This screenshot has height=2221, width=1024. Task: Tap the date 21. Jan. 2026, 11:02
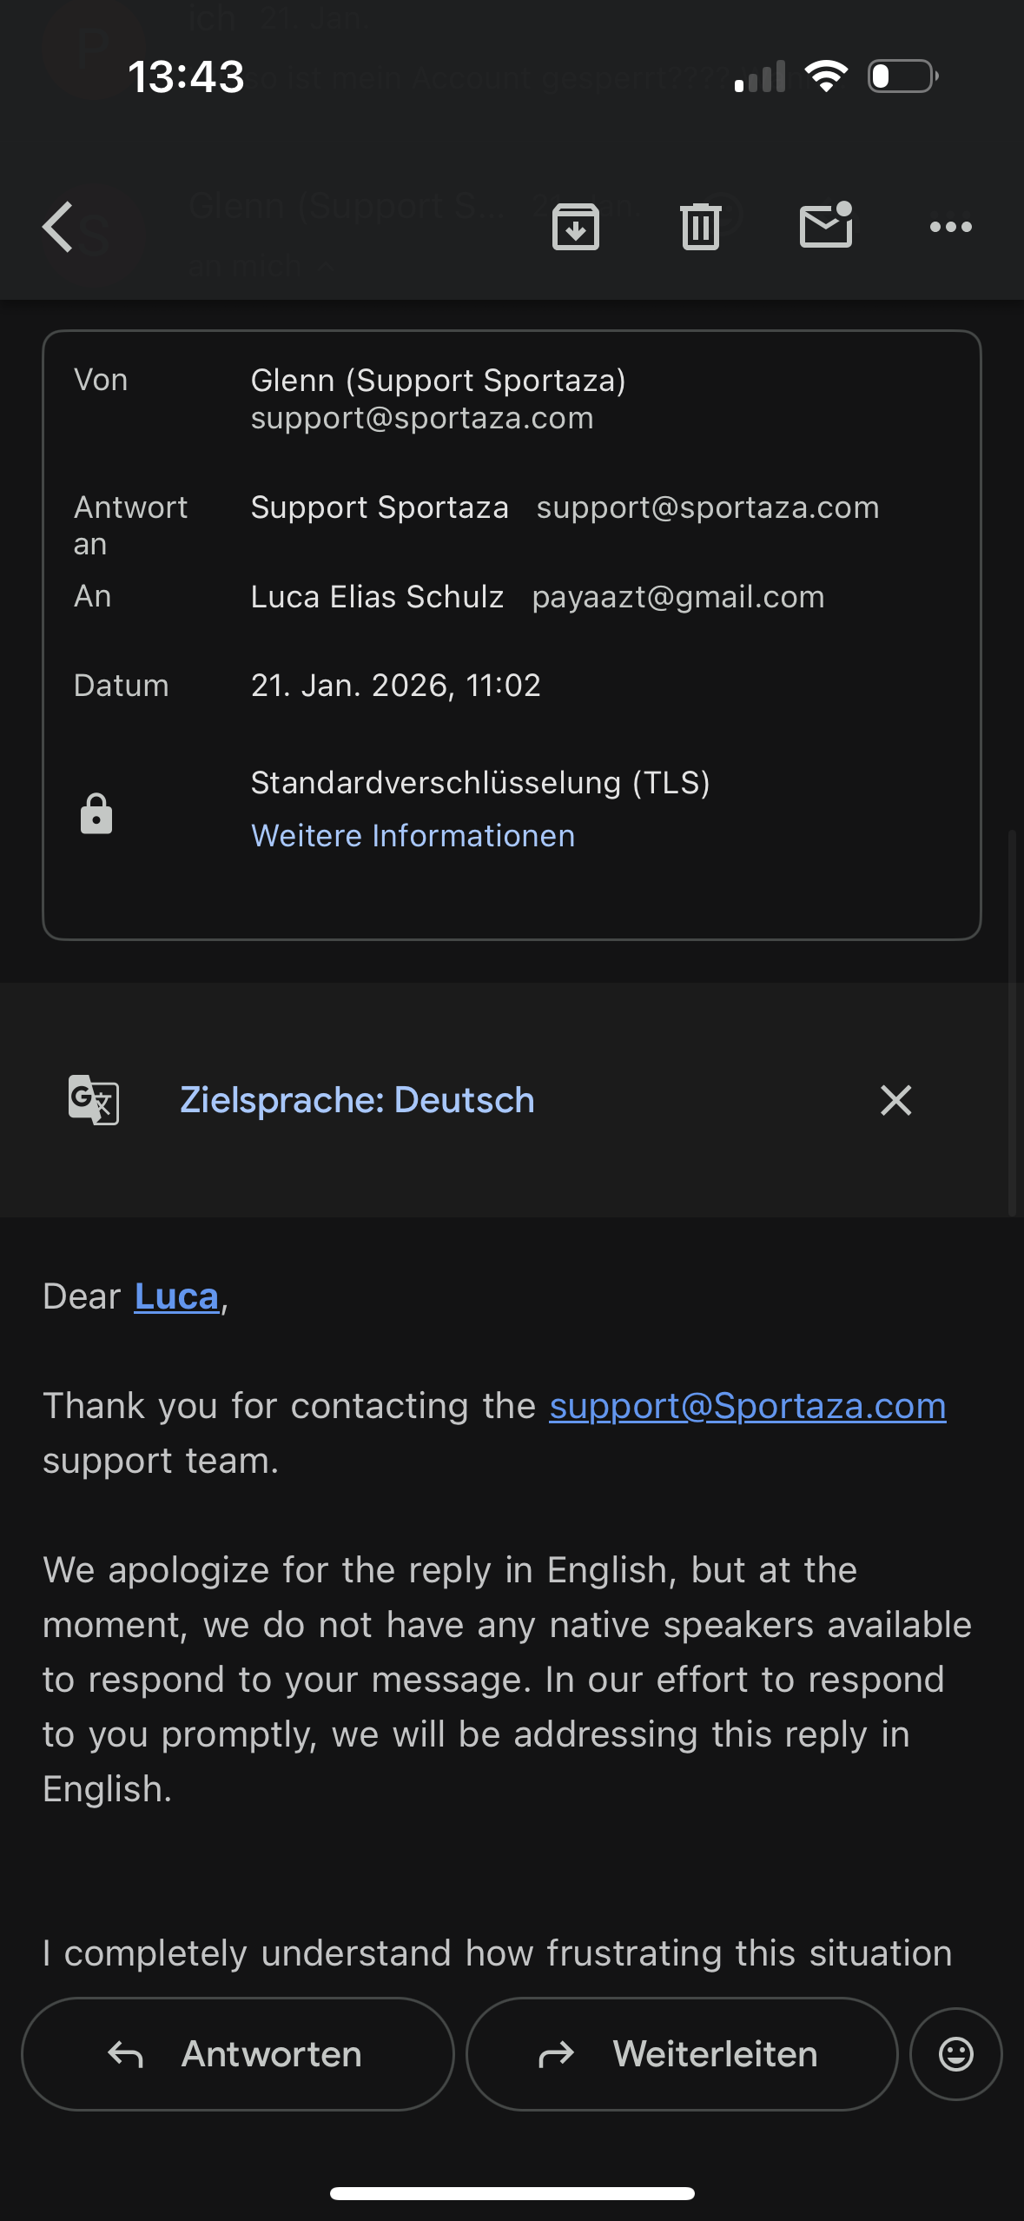coord(395,686)
